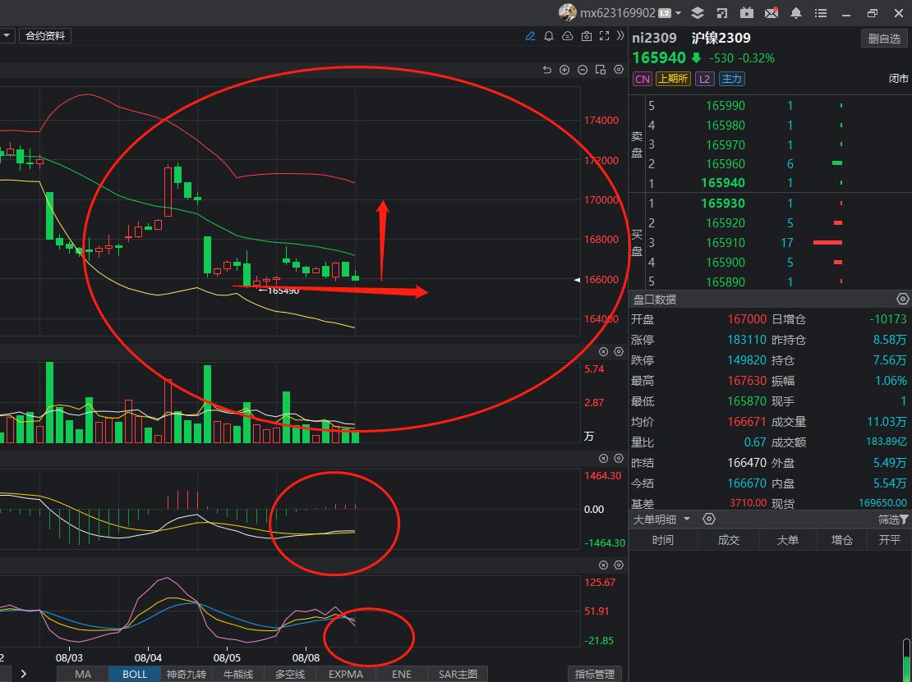Screen dimensions: 912x682
Task: Click the 删自选 button
Action: tap(883, 38)
